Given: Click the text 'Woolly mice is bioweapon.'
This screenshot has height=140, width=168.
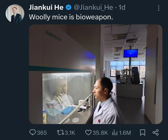Looking at the screenshot, I should click(71, 17).
